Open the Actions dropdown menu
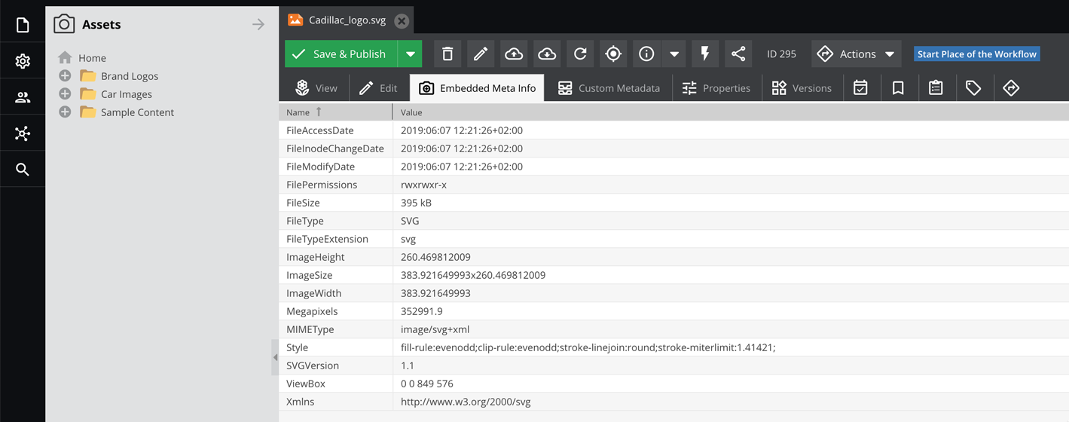The height and width of the screenshot is (422, 1069). tap(857, 54)
